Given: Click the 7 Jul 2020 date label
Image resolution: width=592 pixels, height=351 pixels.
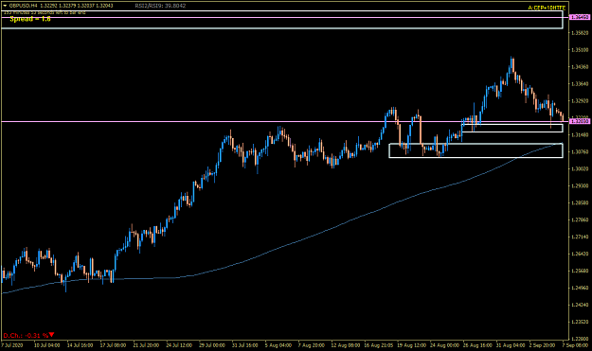Looking at the screenshot, I should (12, 345).
